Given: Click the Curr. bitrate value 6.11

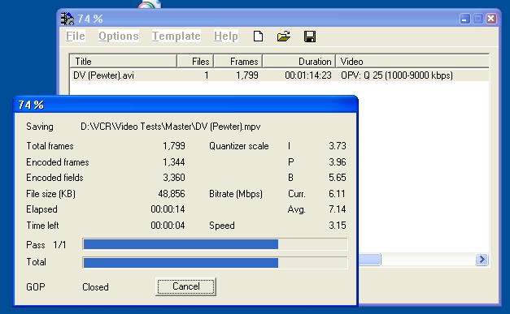Looking at the screenshot, I should click(337, 194).
